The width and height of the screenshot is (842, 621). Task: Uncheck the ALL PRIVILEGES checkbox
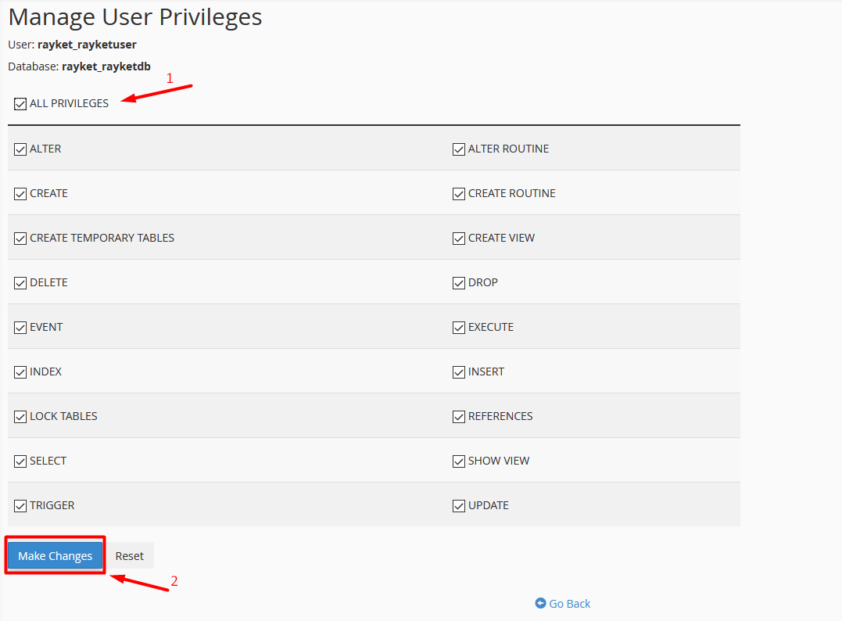[20, 103]
